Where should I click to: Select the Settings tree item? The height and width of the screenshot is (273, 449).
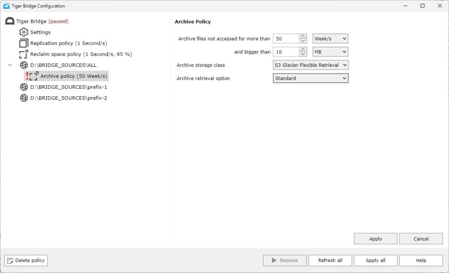[40, 32]
